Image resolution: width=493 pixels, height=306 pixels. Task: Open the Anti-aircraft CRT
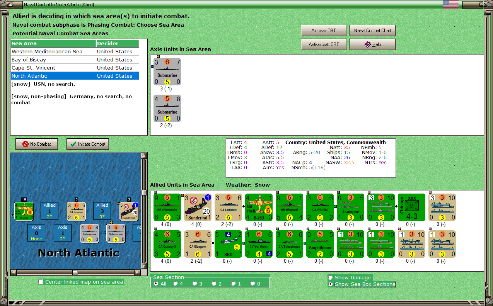coord(324,44)
